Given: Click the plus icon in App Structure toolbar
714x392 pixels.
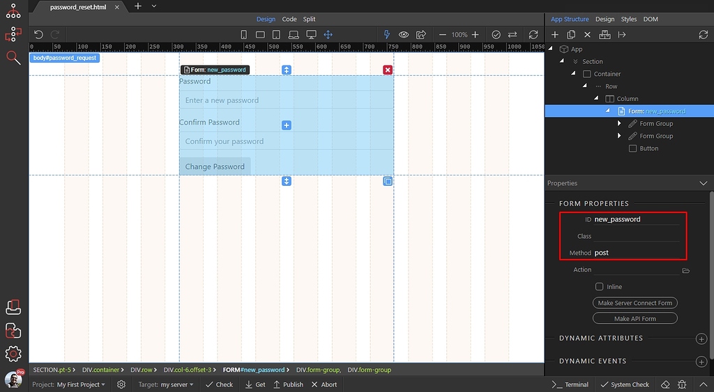Looking at the screenshot, I should [555, 34].
